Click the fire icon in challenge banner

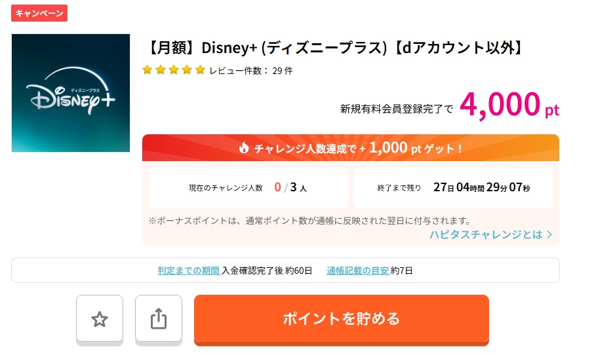tap(245, 148)
